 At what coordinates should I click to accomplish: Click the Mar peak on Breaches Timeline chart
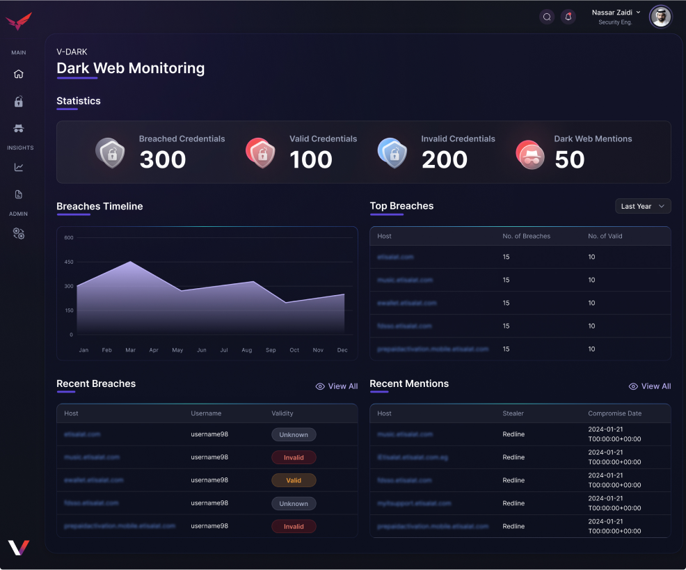[x=130, y=262]
